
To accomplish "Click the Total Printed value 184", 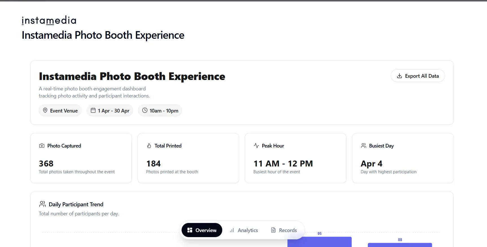I will (154, 164).
